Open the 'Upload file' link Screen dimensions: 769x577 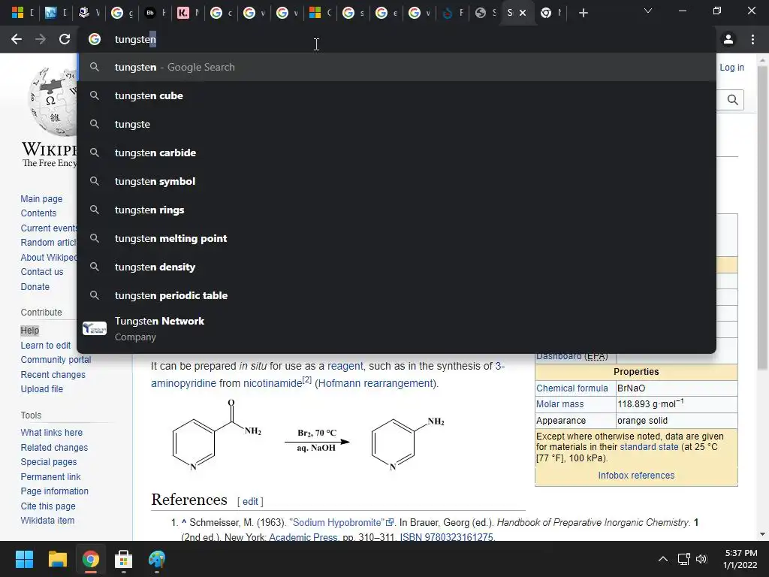42,388
